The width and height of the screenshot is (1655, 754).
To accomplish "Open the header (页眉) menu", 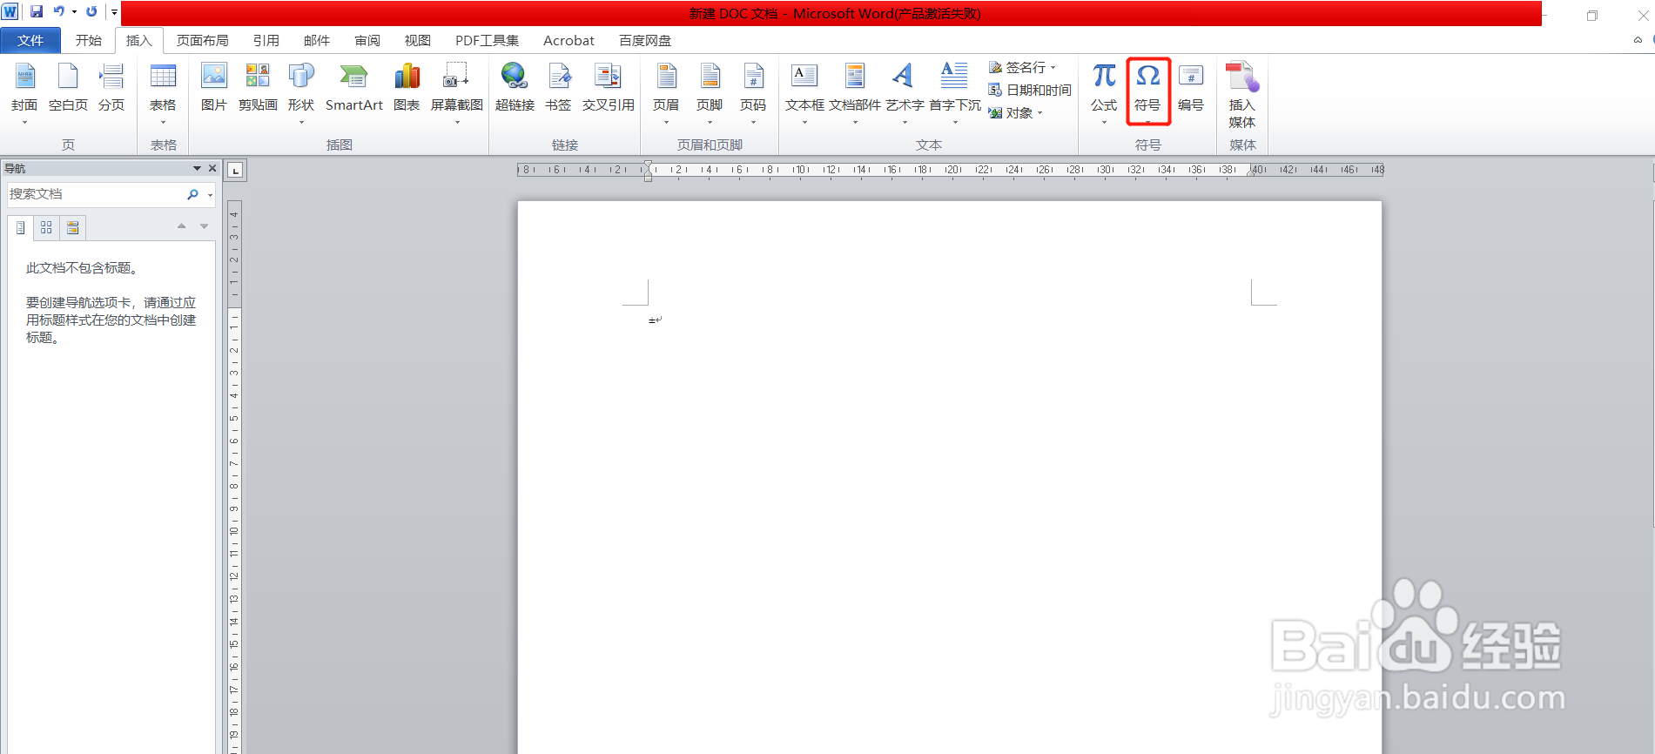I will (666, 91).
